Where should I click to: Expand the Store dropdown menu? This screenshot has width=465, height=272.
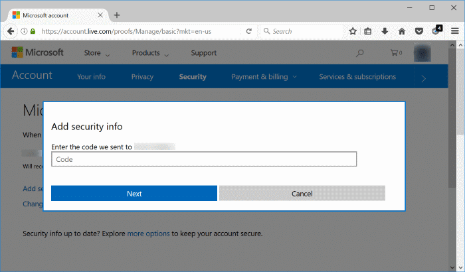click(97, 53)
